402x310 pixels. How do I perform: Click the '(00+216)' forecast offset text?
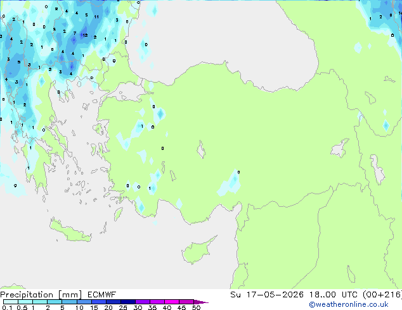382,295
